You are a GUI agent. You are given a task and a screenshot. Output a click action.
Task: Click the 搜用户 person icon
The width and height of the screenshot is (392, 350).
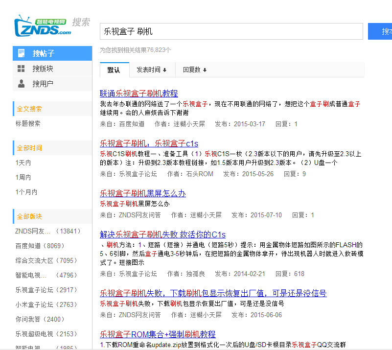[x=21, y=84]
